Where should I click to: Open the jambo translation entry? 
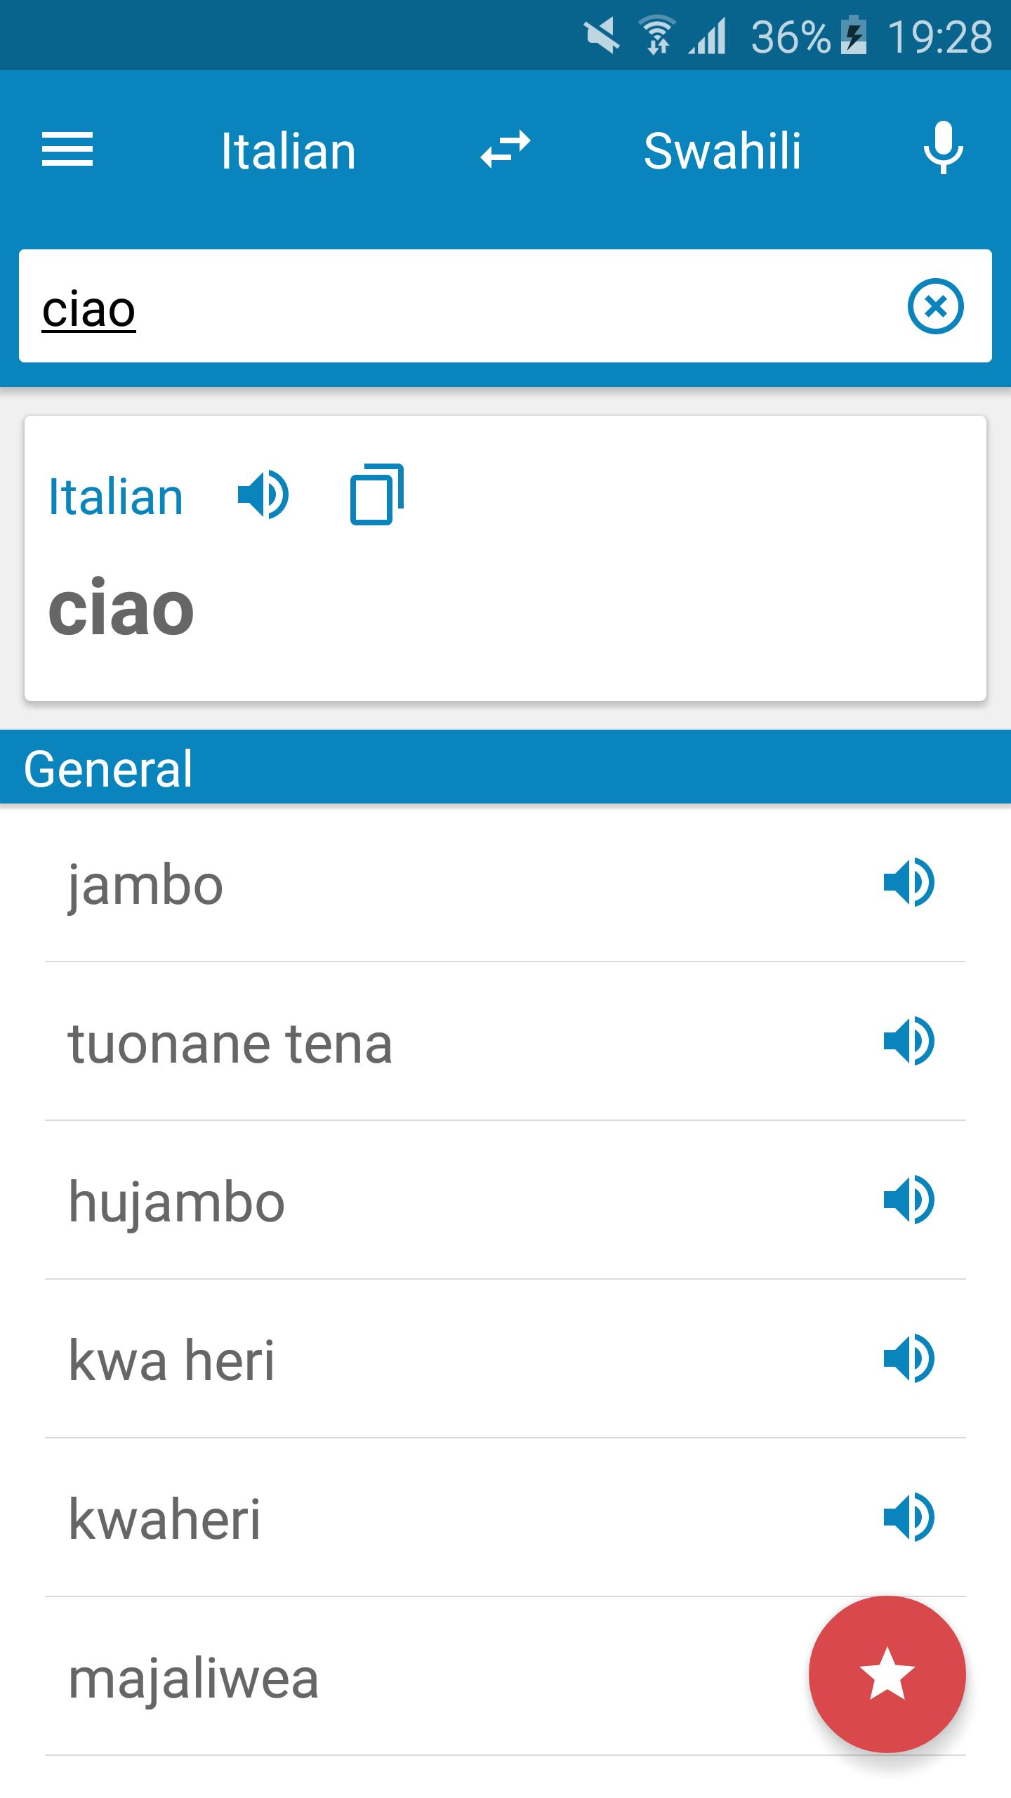(505, 884)
